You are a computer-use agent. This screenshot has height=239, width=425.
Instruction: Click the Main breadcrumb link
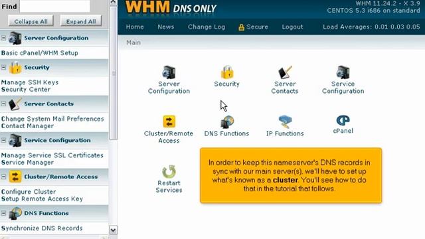coord(133,42)
